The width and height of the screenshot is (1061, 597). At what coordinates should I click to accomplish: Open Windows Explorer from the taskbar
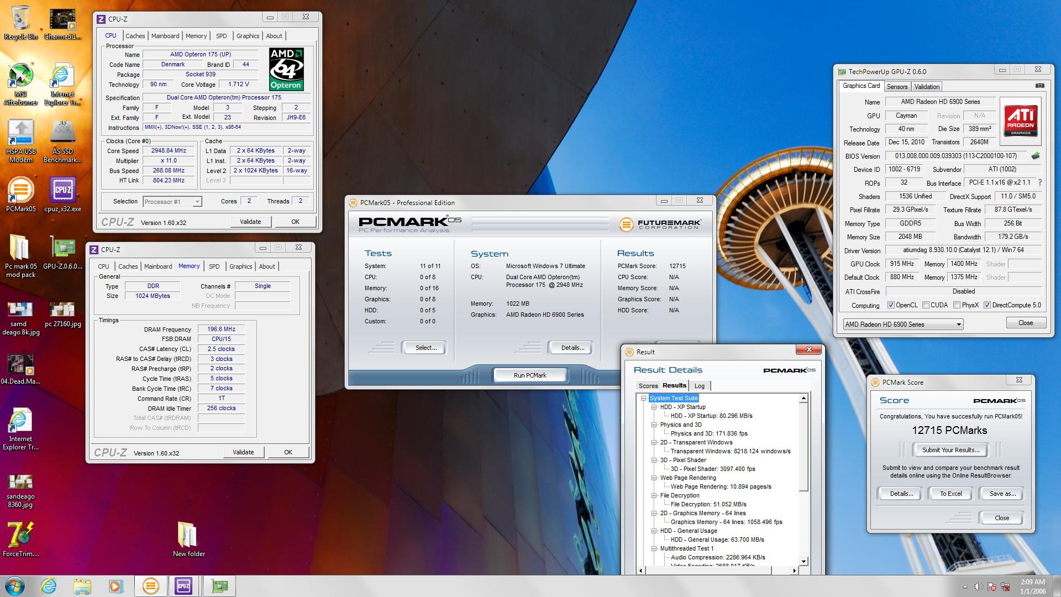tap(82, 586)
